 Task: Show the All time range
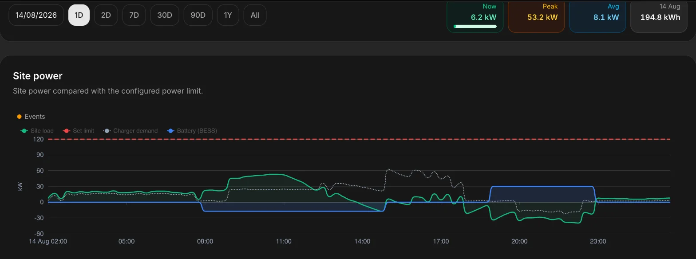coord(255,15)
